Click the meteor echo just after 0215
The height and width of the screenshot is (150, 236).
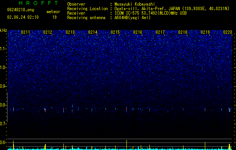point(126,109)
